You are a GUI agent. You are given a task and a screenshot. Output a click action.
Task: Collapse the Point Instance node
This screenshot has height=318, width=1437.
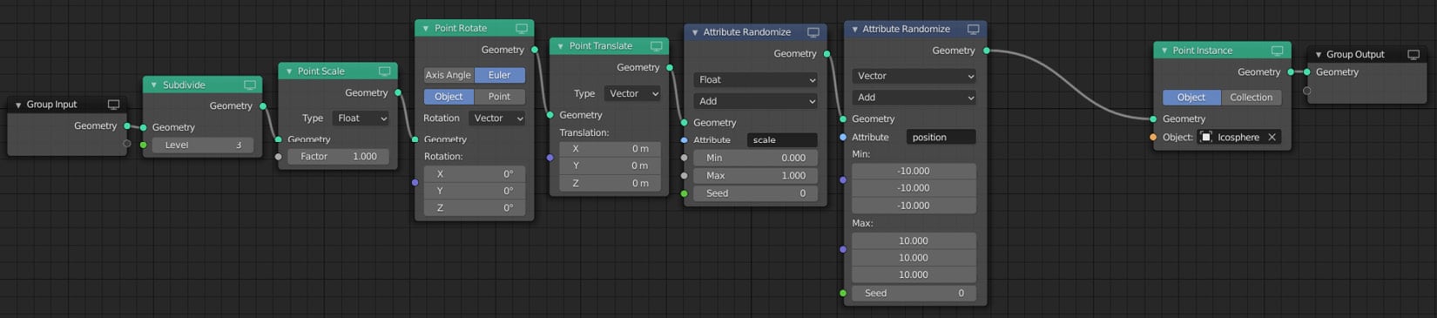(x=1164, y=51)
